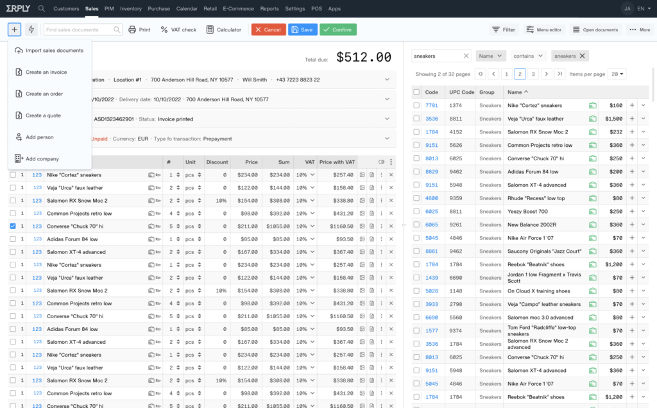Check product row On Cloud X training shoes
This screenshot has height=408, width=657.
pyautogui.click(x=416, y=291)
